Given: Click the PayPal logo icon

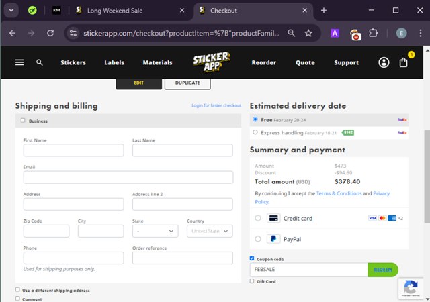Looking at the screenshot, I should click(x=273, y=239).
